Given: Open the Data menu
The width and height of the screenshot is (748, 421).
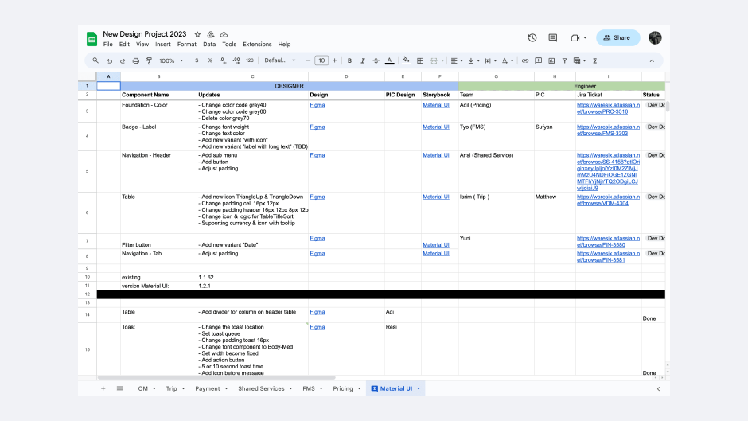Looking at the screenshot, I should tap(209, 44).
